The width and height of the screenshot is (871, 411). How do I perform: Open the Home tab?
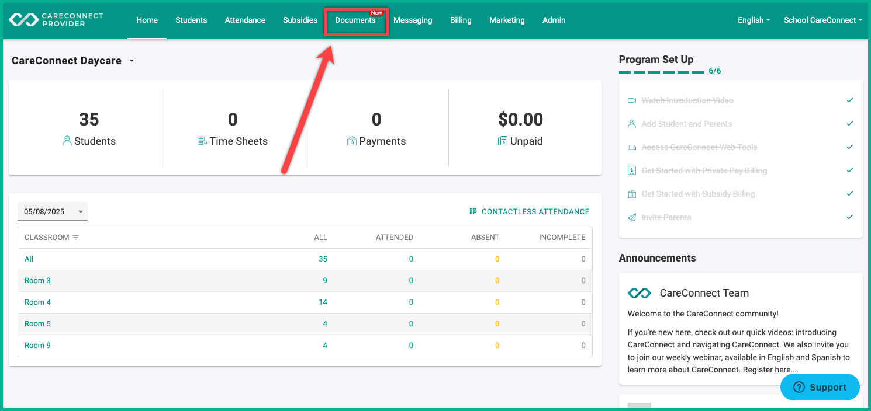coord(147,20)
